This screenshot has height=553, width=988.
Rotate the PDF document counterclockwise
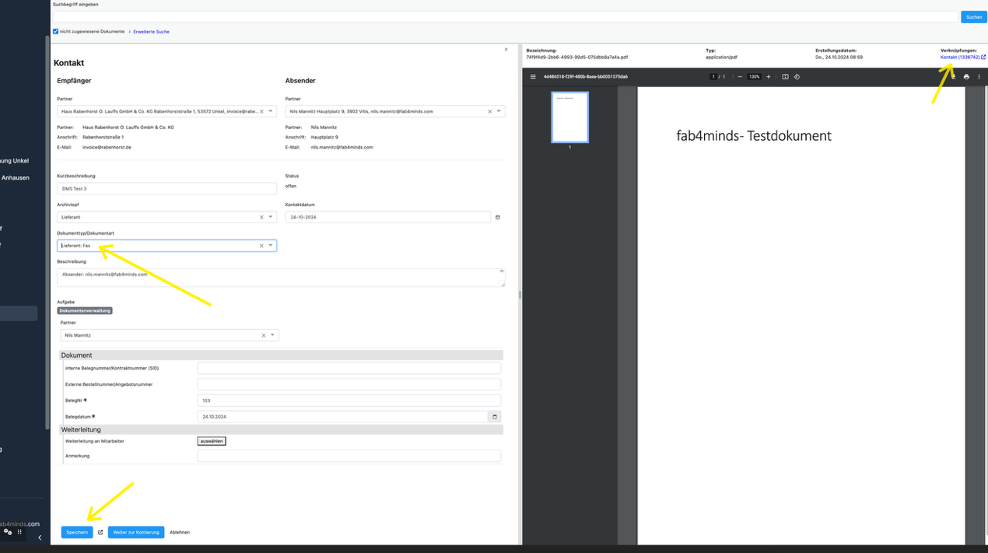tap(797, 77)
